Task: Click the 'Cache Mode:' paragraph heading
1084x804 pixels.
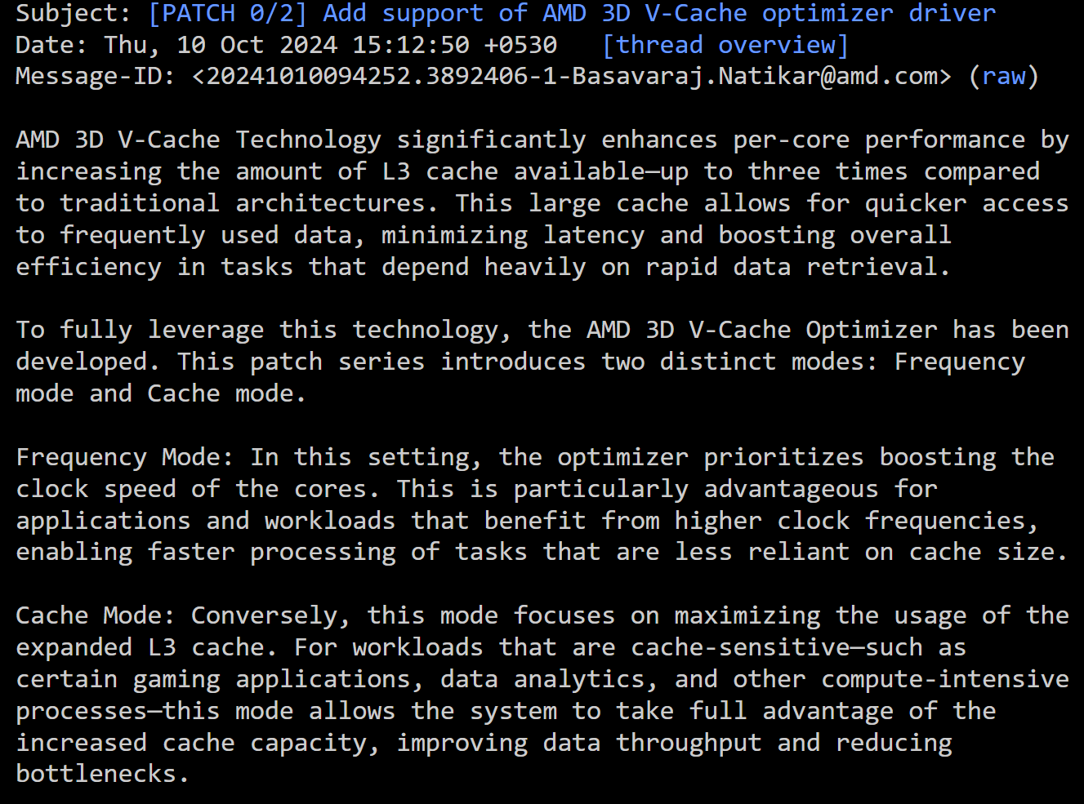Action: pyautogui.click(x=96, y=615)
